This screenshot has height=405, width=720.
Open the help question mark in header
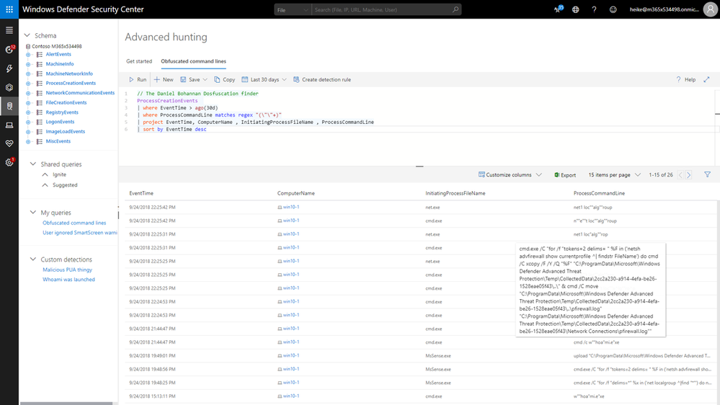pos(594,9)
